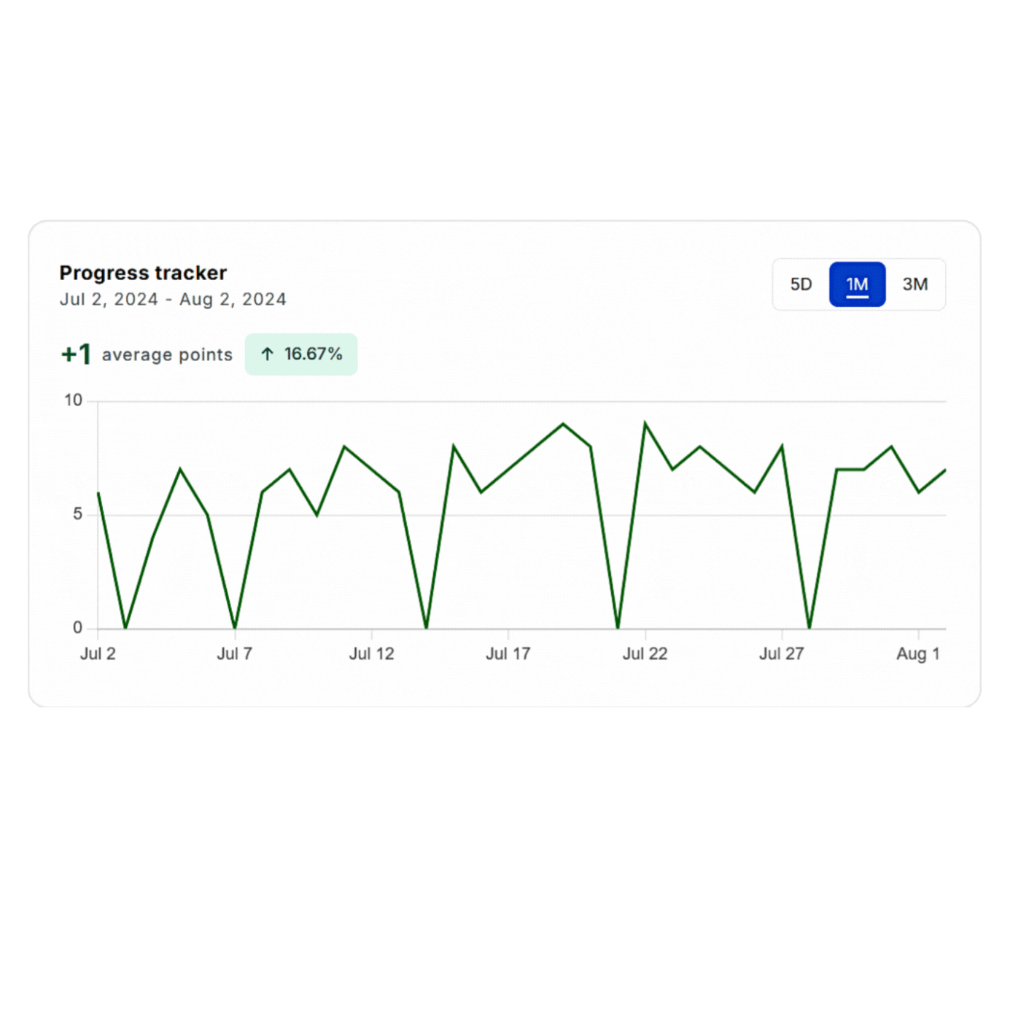Screen dimensions: 1021x1021
Task: Click the Progress tracker title
Action: point(143,273)
